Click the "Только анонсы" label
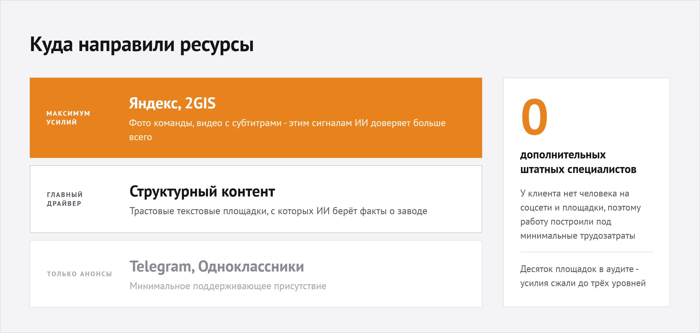This screenshot has height=333, width=700. point(79,274)
